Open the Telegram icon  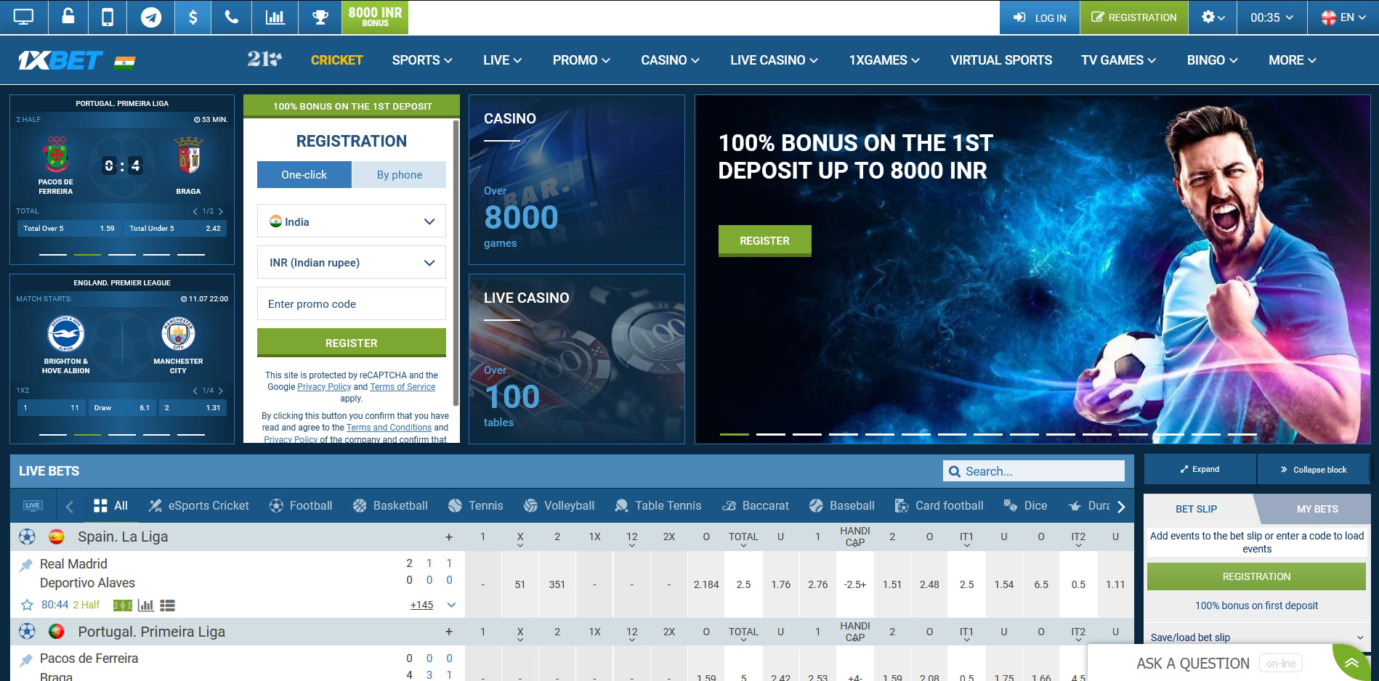pyautogui.click(x=151, y=17)
